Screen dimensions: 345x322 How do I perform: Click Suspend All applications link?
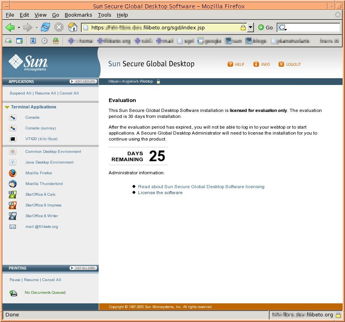(20, 93)
